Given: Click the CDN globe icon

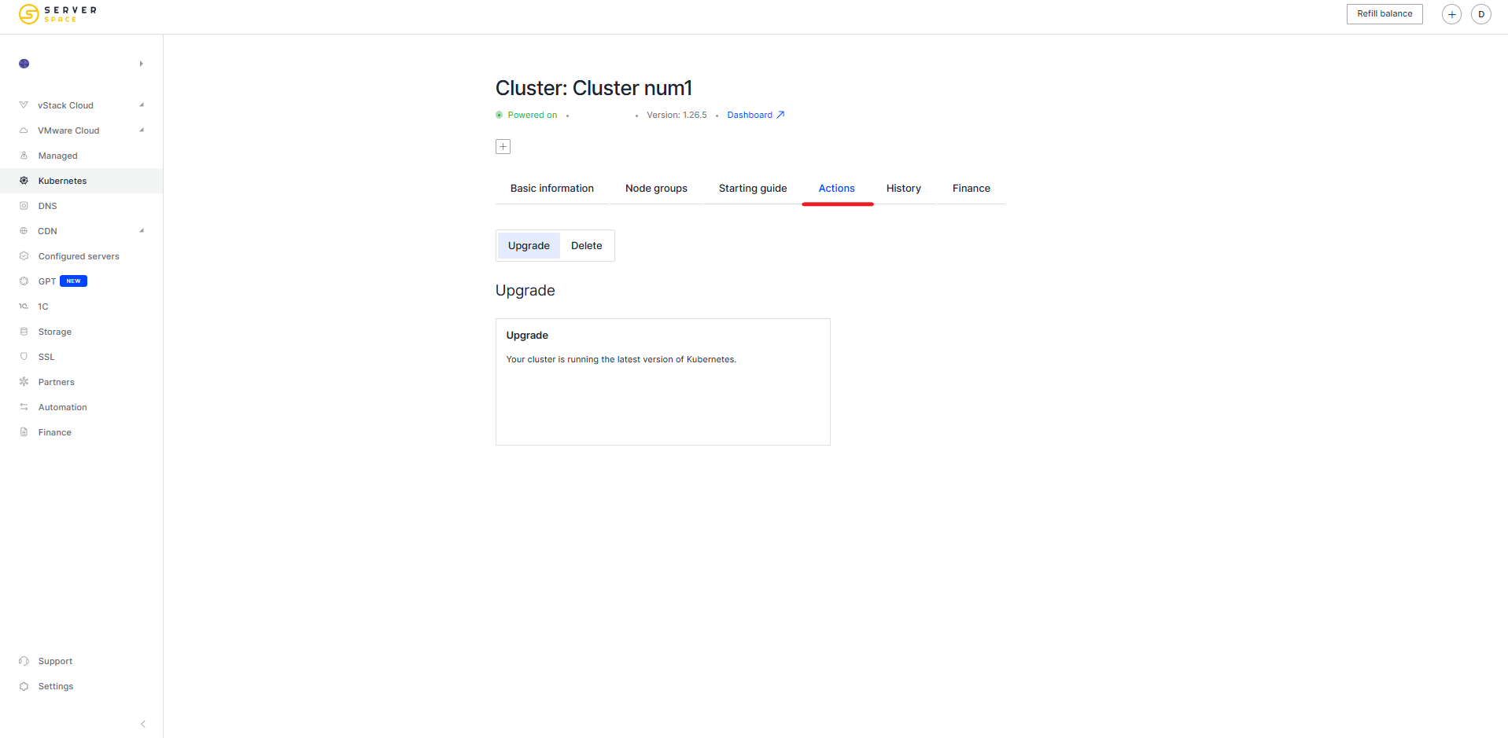Looking at the screenshot, I should click(24, 231).
